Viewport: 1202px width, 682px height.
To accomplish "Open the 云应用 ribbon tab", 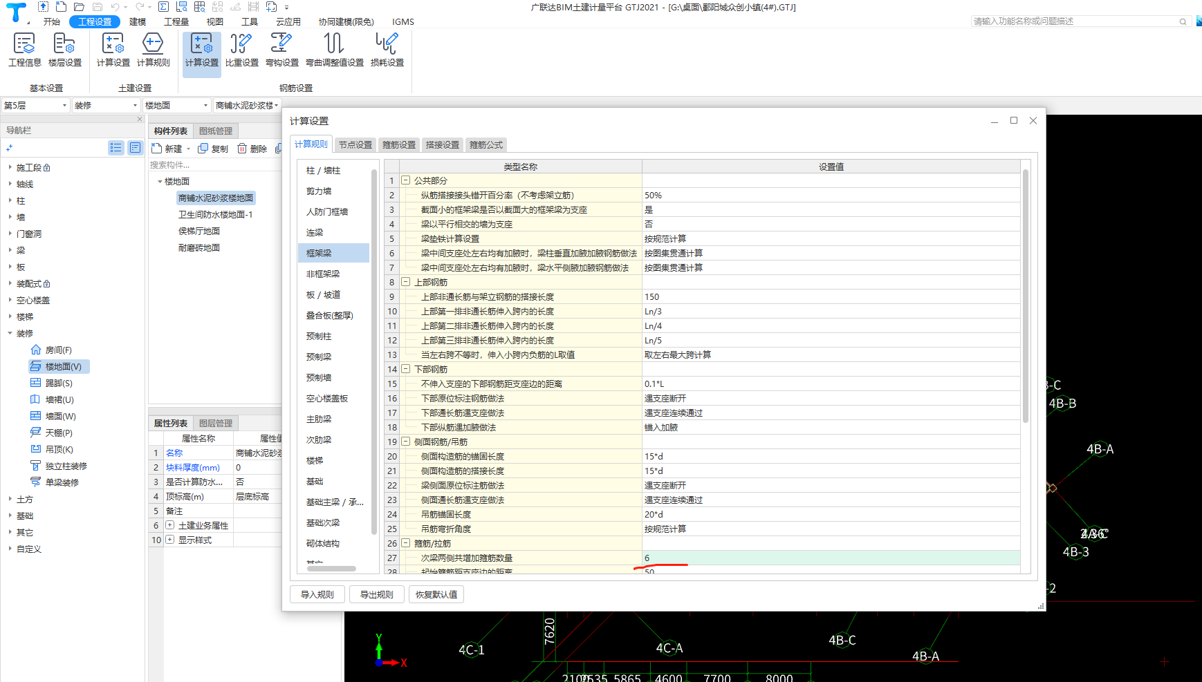I will [x=288, y=22].
